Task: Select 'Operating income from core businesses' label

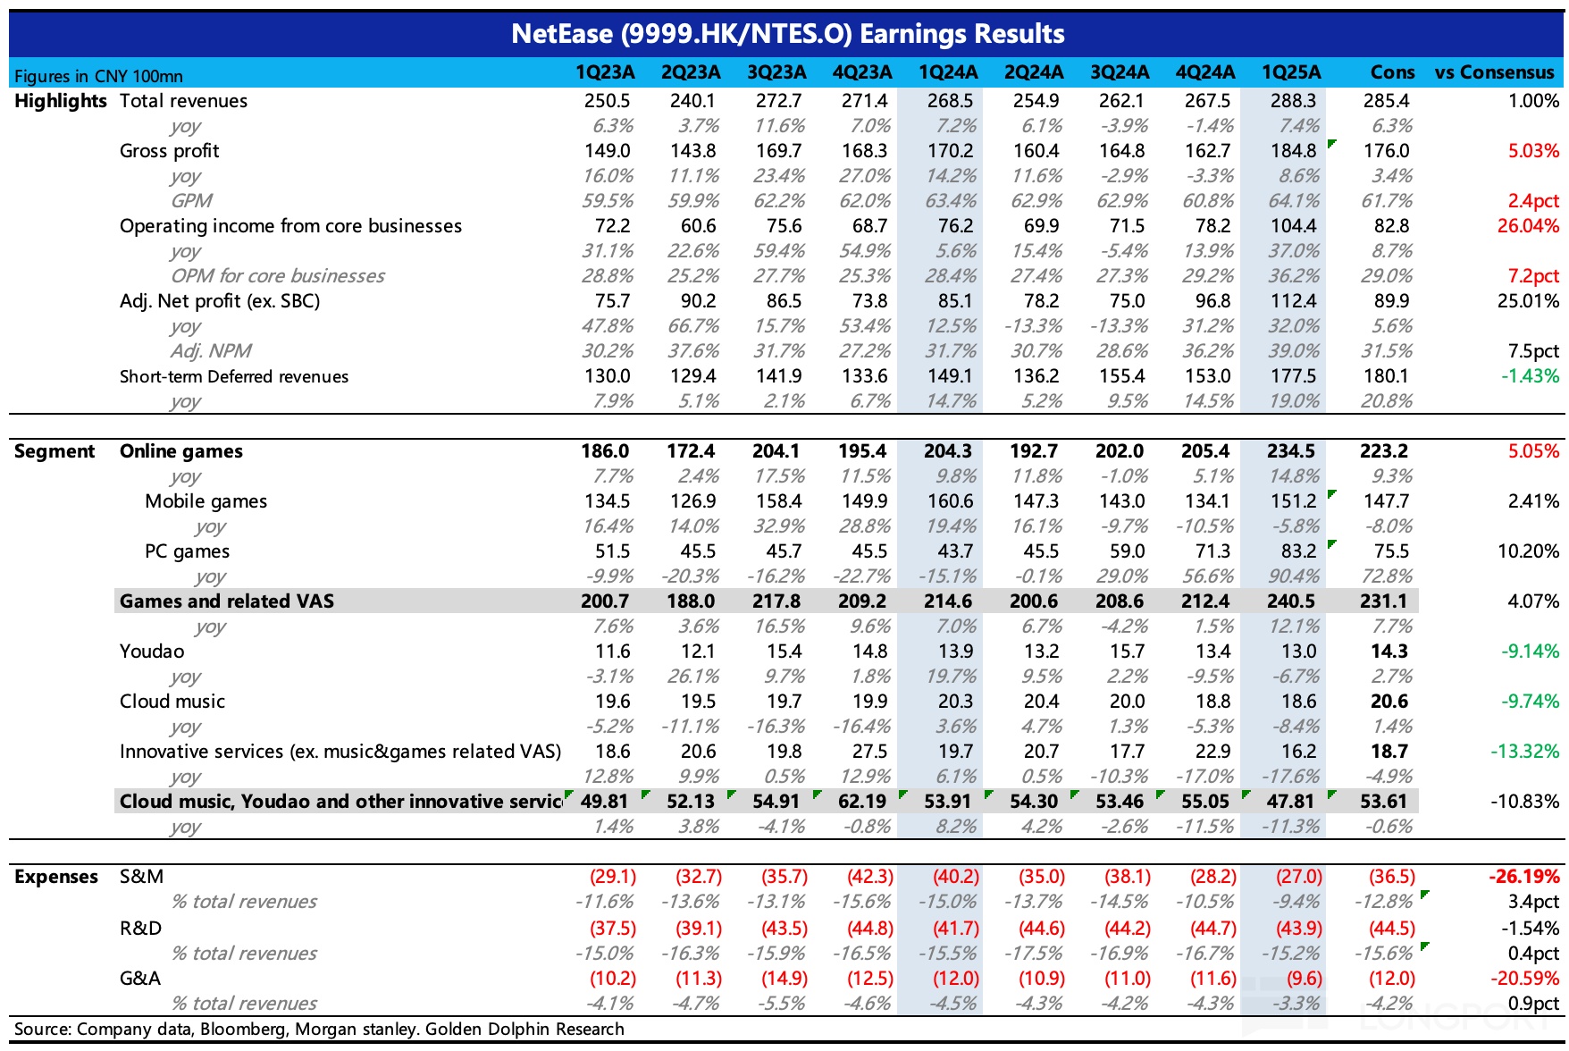Action: pos(291,226)
